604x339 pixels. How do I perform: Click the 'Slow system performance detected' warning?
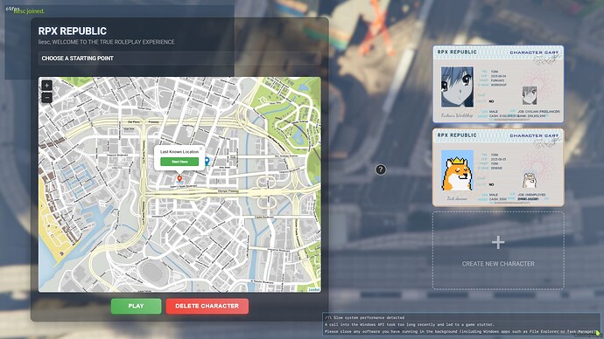tap(364, 318)
